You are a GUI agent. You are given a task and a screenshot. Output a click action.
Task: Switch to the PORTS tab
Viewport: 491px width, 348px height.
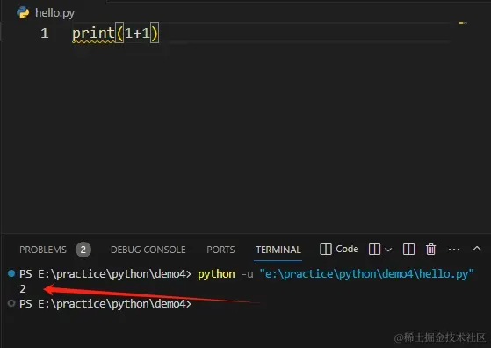[220, 250]
